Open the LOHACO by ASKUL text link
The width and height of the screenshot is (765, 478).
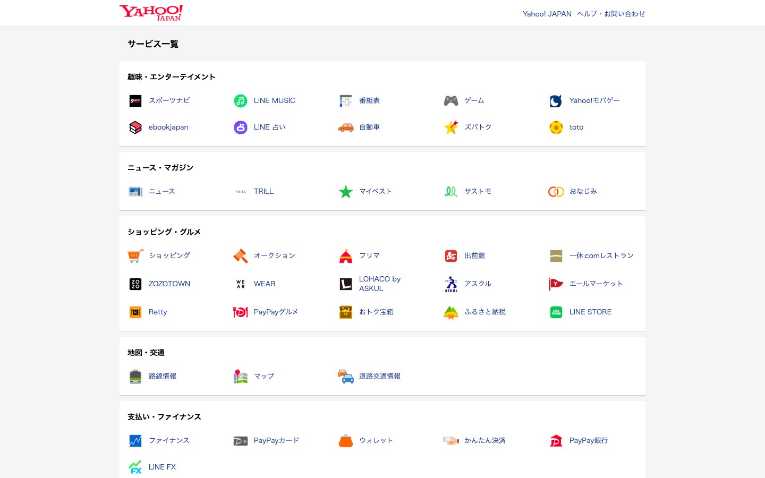point(380,284)
